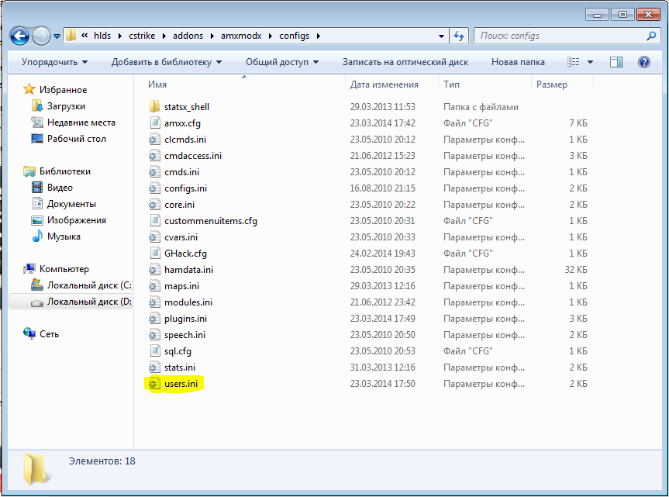Open the help question mark icon
Viewport: 669px width, 497px height.
[644, 62]
